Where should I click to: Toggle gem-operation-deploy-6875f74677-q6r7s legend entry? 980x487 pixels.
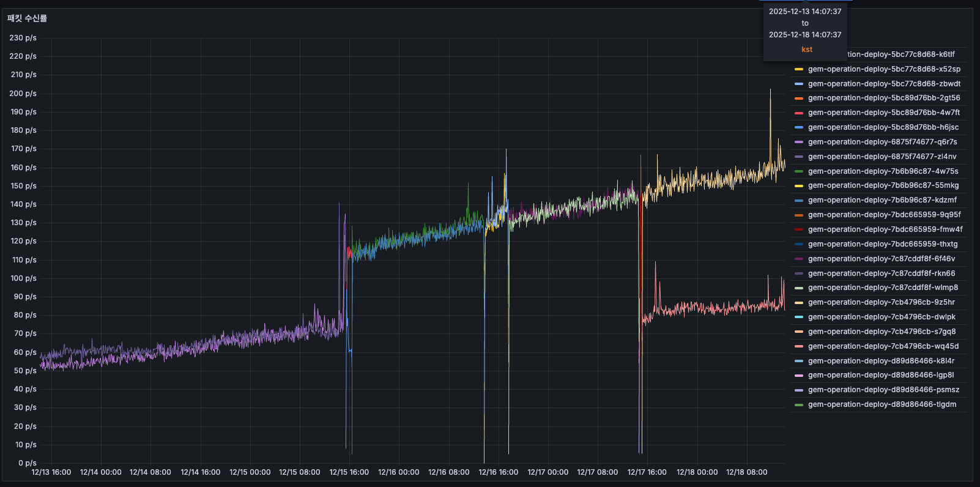[x=882, y=142]
